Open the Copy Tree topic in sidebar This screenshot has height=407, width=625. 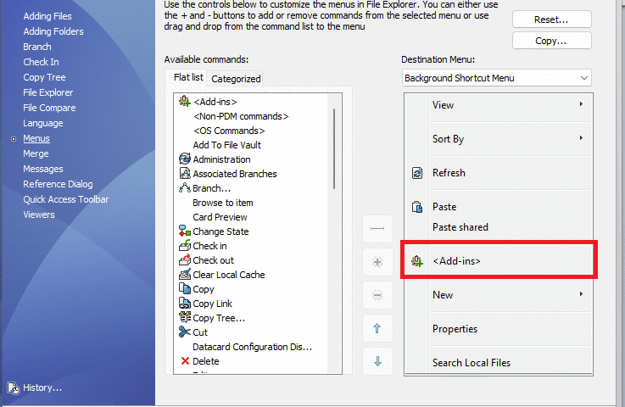click(44, 77)
